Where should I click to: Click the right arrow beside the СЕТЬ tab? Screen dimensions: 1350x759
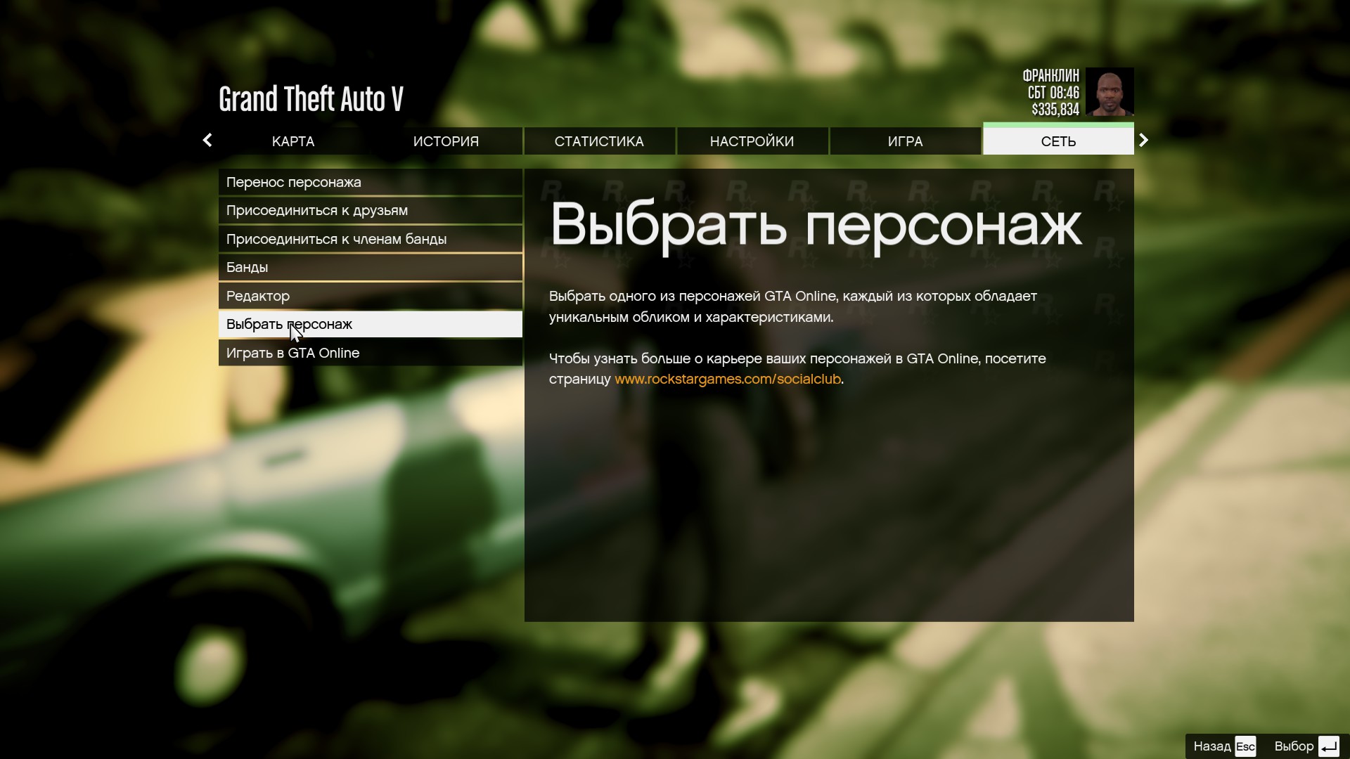(x=1143, y=141)
